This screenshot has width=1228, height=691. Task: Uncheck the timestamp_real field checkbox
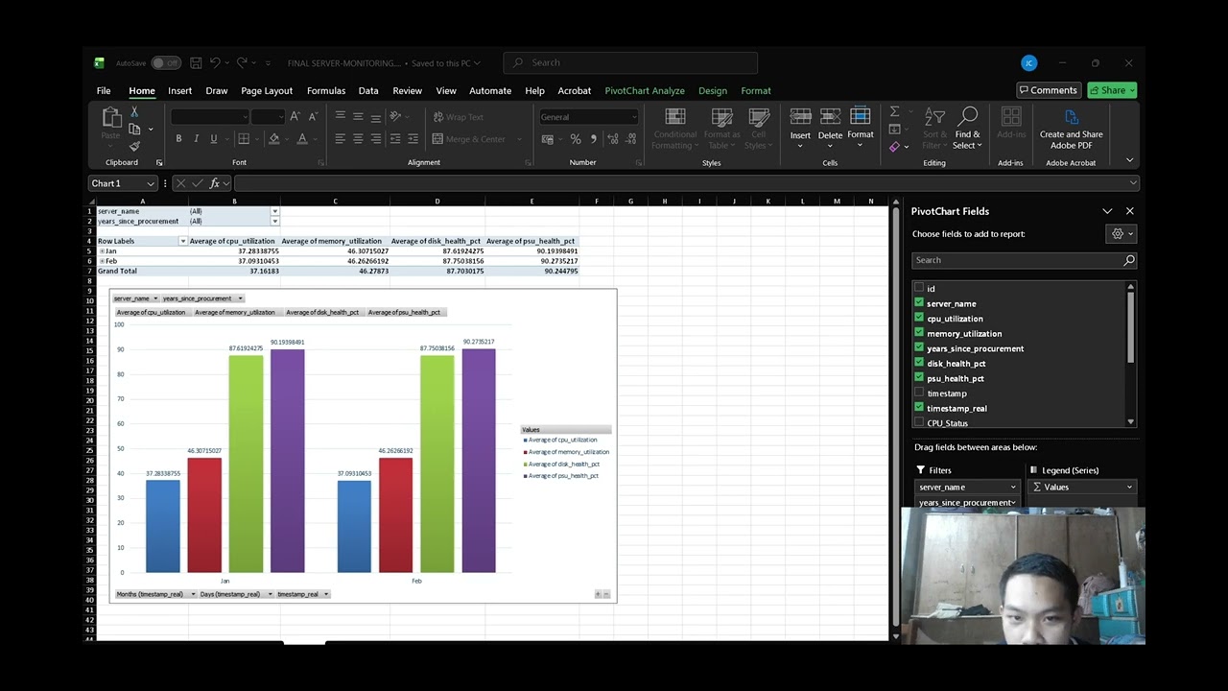[919, 408]
